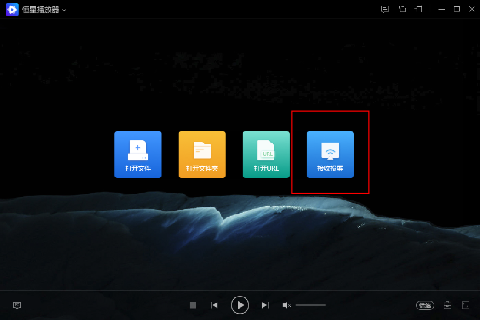This screenshot has width=480, height=320.
Task: Click the 恒星播放器 app logo icon
Action: [x=12, y=9]
